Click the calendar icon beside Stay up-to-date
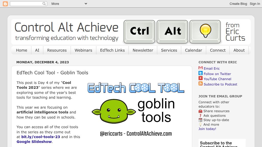 pyautogui.click(x=200, y=120)
